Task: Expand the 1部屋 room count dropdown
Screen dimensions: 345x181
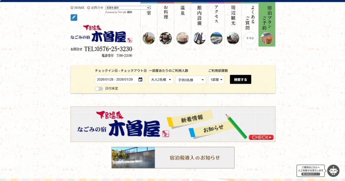Action: [x=216, y=80]
